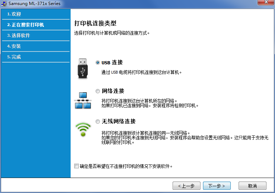Click the 下一步 next button

(x=217, y=186)
